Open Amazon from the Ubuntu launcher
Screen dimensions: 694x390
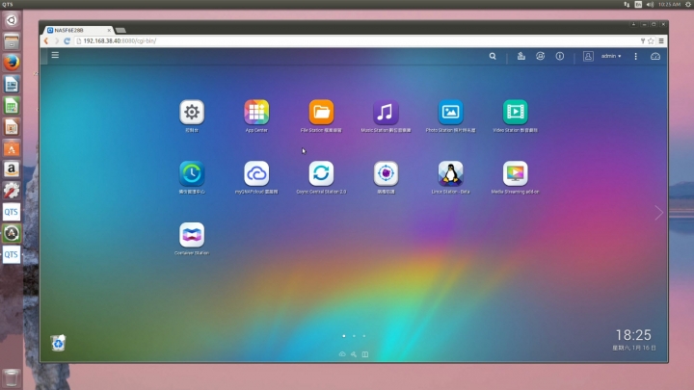(12, 169)
